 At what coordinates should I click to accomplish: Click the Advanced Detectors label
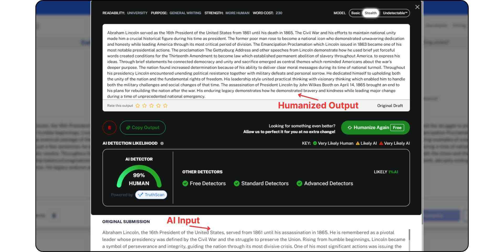point(328,183)
